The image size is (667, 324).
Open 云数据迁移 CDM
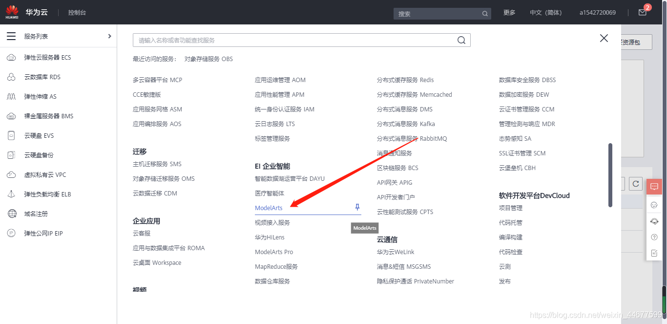155,194
